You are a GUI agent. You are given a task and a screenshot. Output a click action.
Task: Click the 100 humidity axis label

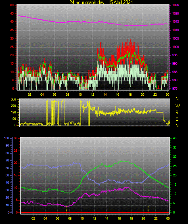(7, 138)
